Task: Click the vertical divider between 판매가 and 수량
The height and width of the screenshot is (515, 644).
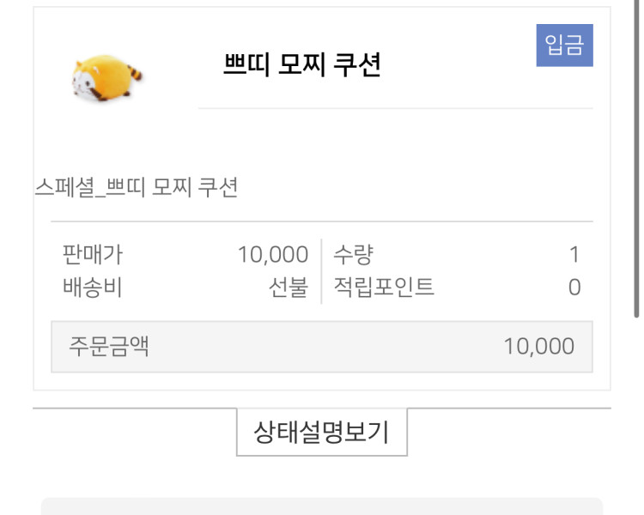Action: point(321,271)
